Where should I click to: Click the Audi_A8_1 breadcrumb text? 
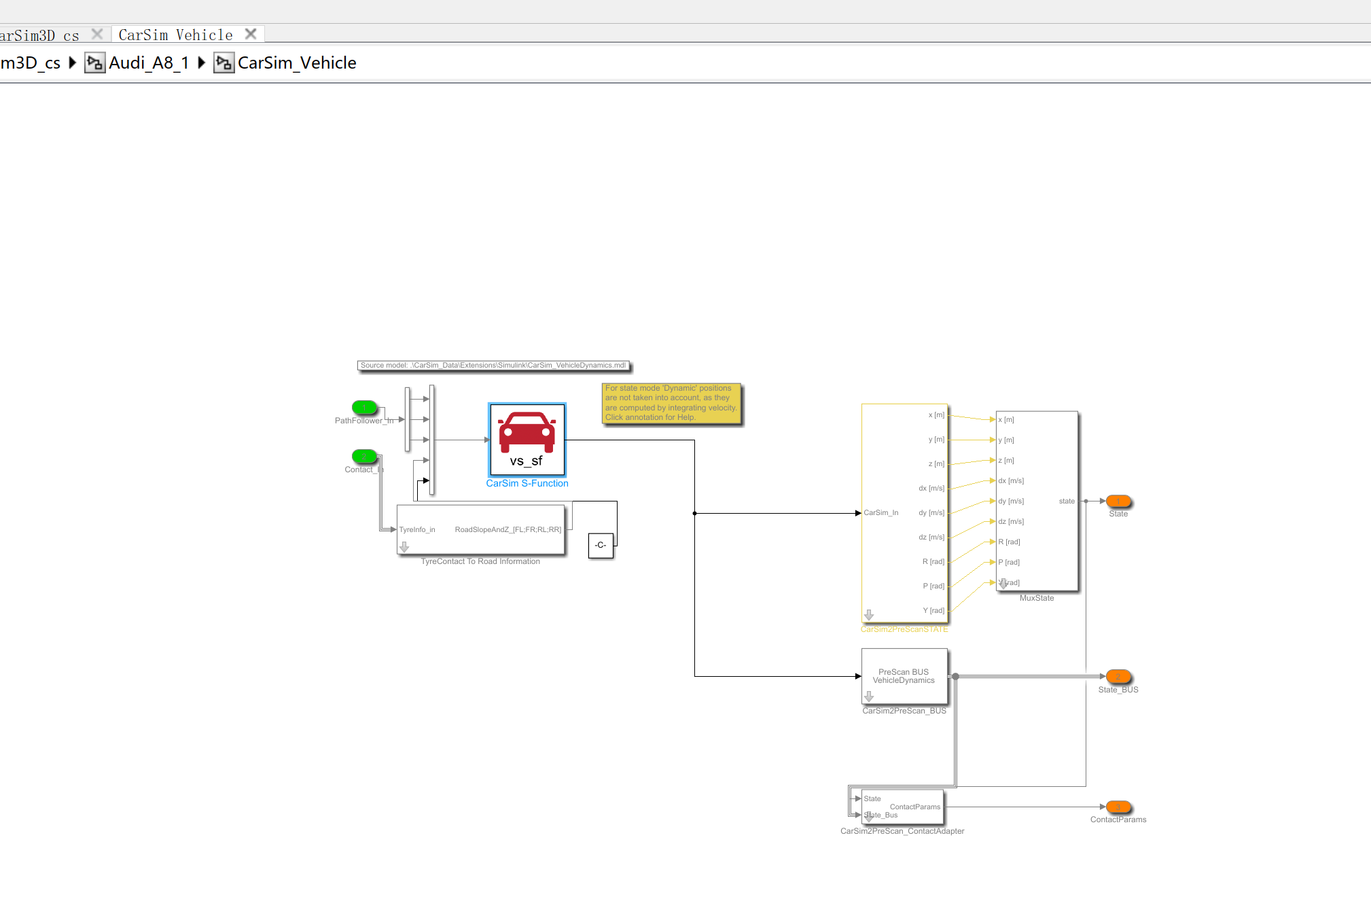point(149,62)
